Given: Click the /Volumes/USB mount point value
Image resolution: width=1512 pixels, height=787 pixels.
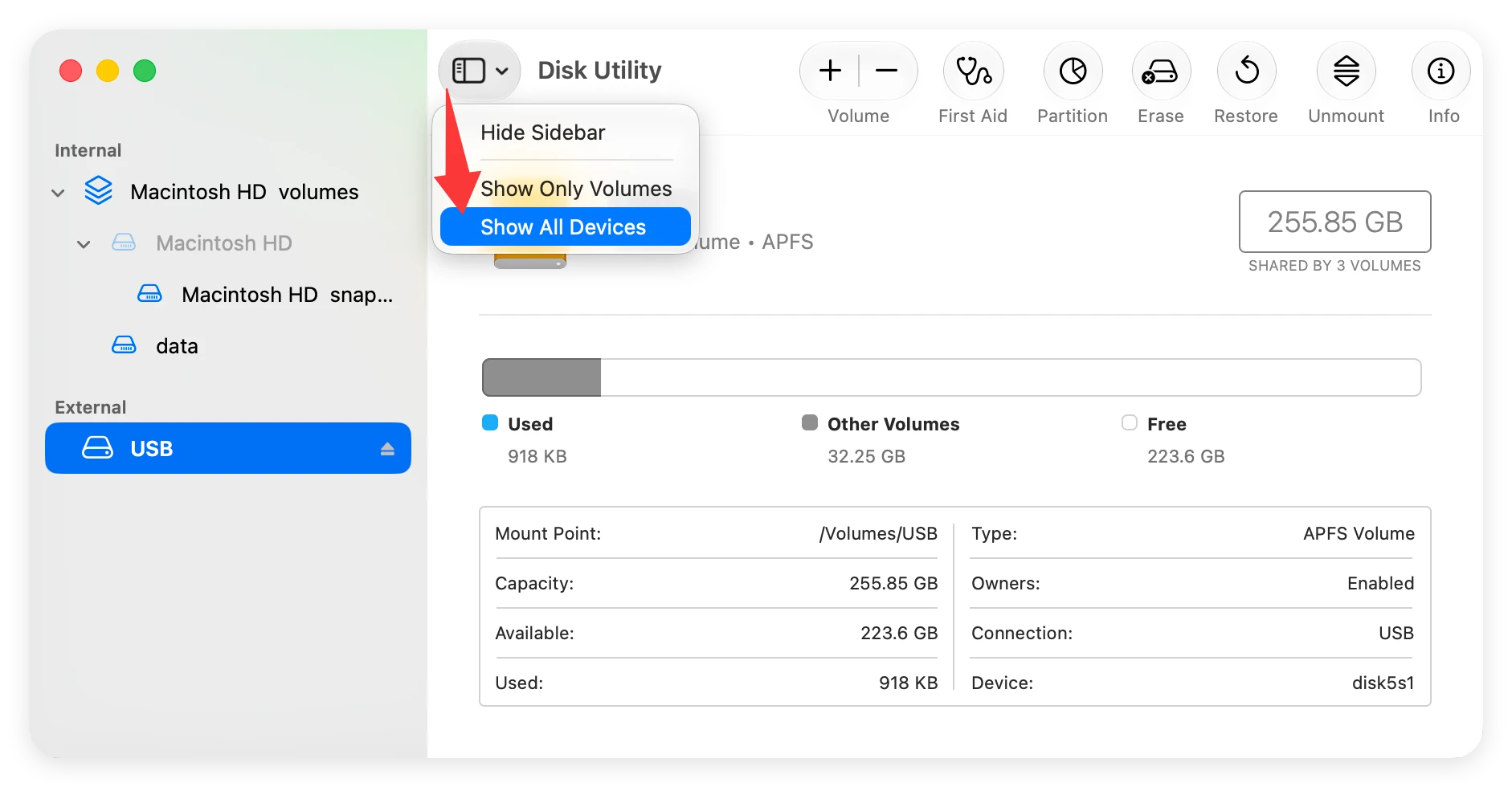Looking at the screenshot, I should click(x=878, y=534).
